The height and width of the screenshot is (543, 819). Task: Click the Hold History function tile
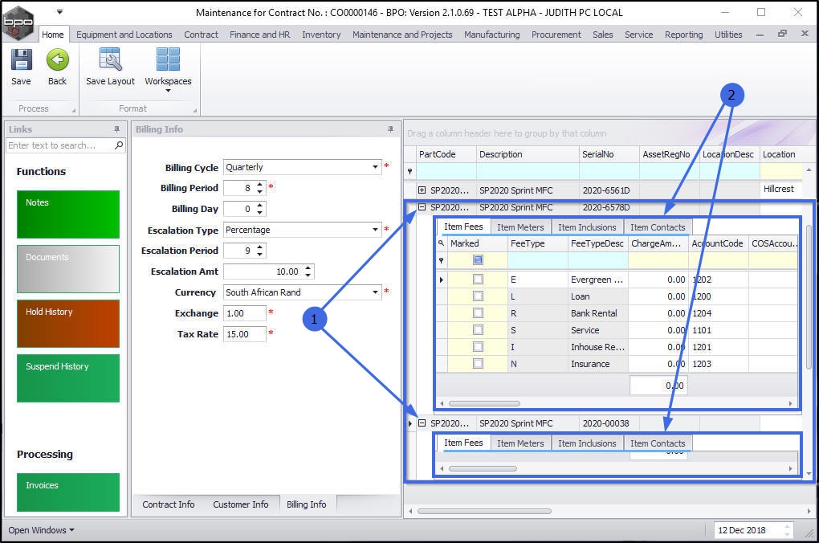pos(67,323)
